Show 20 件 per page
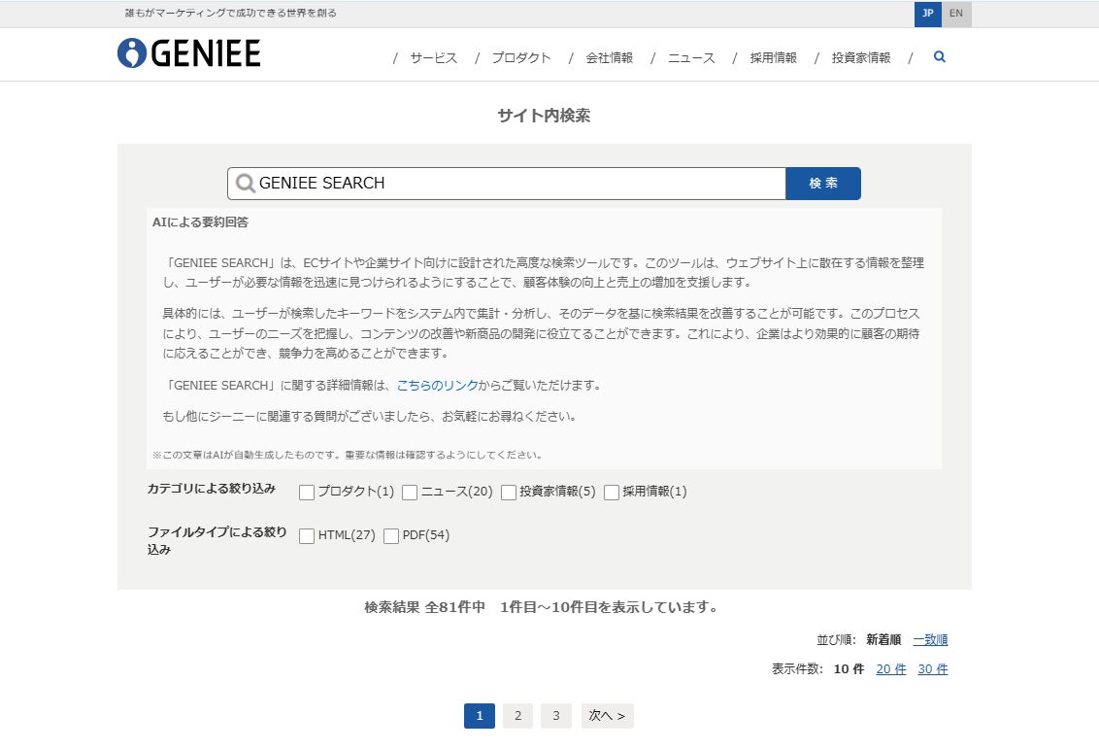This screenshot has width=1099, height=750. point(891,669)
